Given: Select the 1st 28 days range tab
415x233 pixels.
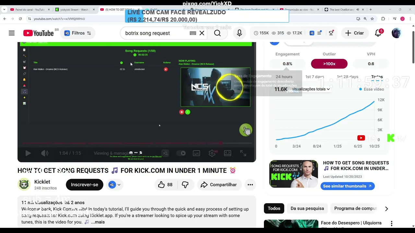Looking at the screenshot, I should coord(348,77).
